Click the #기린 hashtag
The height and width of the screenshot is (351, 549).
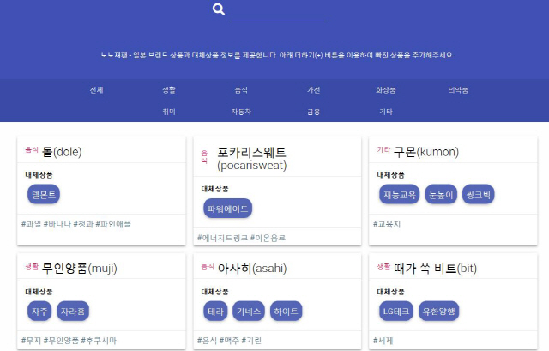(251, 341)
